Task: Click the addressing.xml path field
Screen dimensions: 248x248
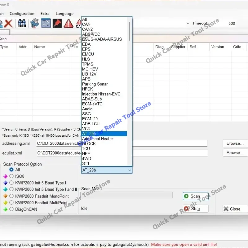Action: 122,143
